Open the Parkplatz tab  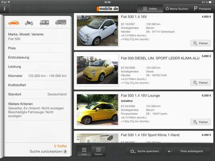click(203, 9)
